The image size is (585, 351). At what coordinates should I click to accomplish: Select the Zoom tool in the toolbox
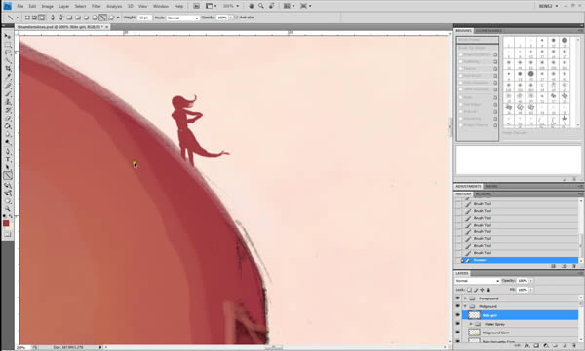pos(8,209)
